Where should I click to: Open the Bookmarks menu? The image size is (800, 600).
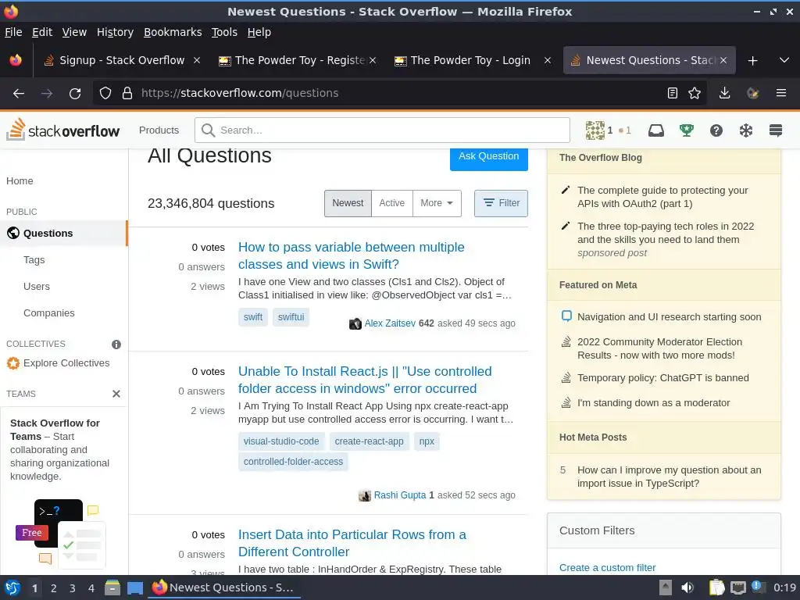pos(173,32)
